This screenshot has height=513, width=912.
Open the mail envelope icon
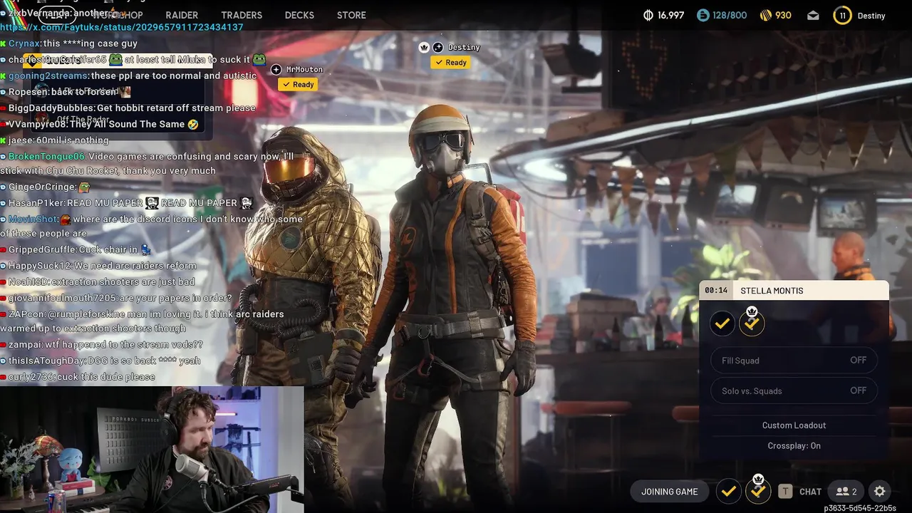click(813, 15)
